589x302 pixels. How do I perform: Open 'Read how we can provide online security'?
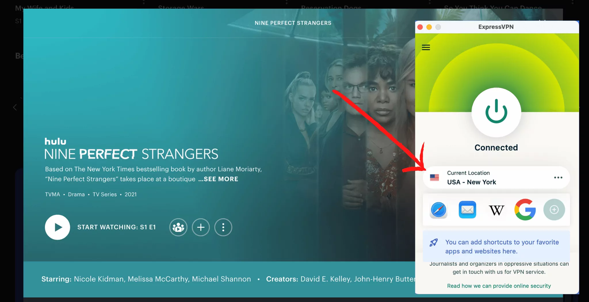click(499, 286)
